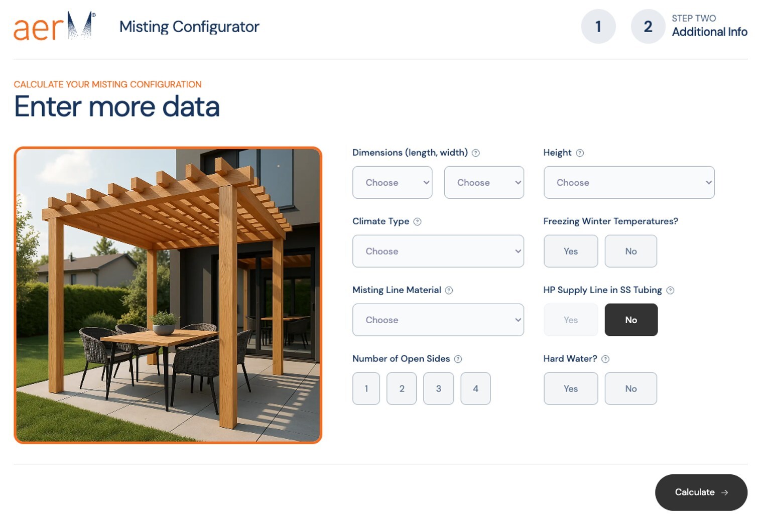Show info for HP Supply Line in SS Tubing
This screenshot has width=764, height=522.
tap(670, 291)
